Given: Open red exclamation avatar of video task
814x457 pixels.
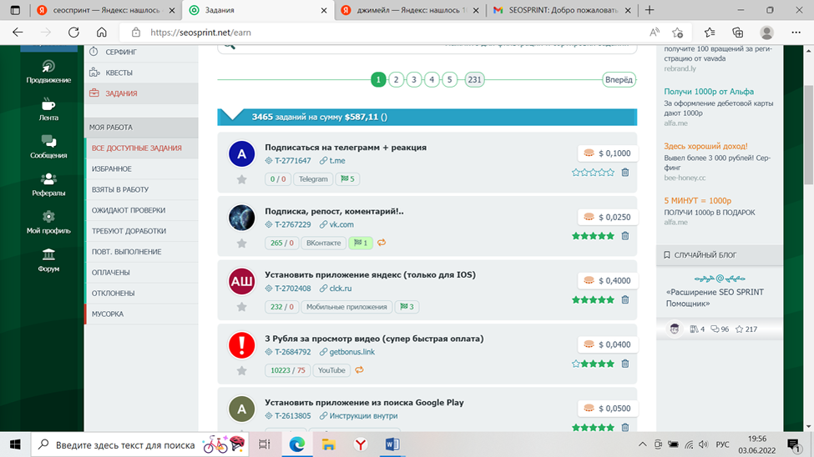Looking at the screenshot, I should (241, 345).
